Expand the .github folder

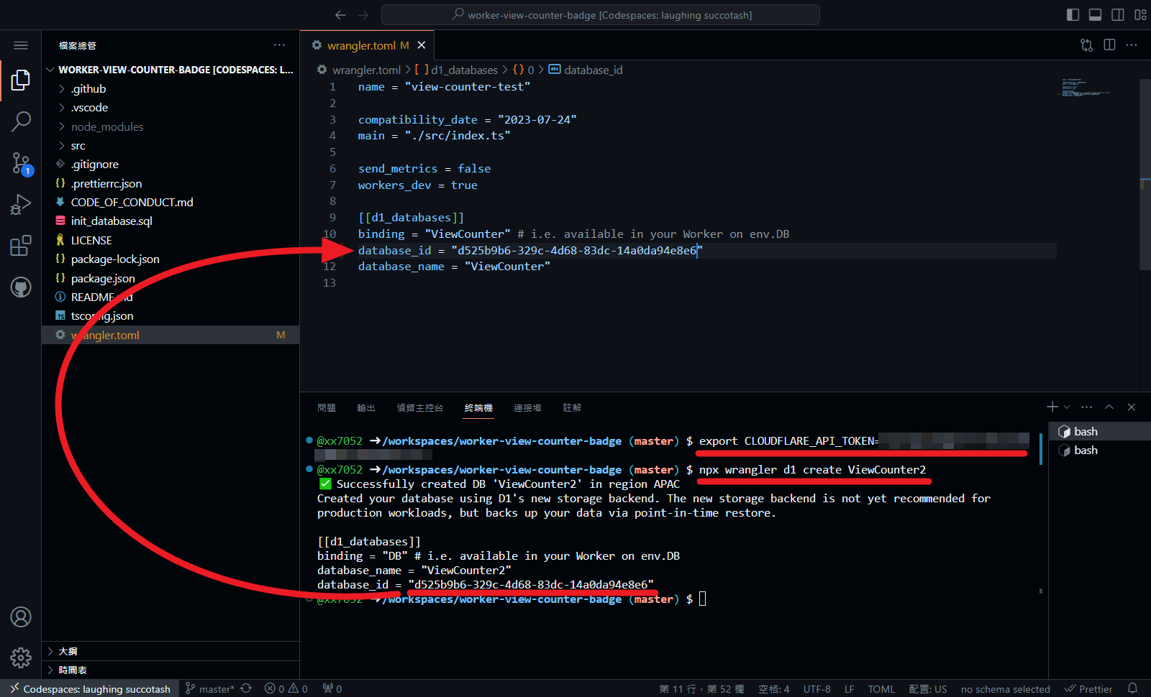pyautogui.click(x=88, y=89)
